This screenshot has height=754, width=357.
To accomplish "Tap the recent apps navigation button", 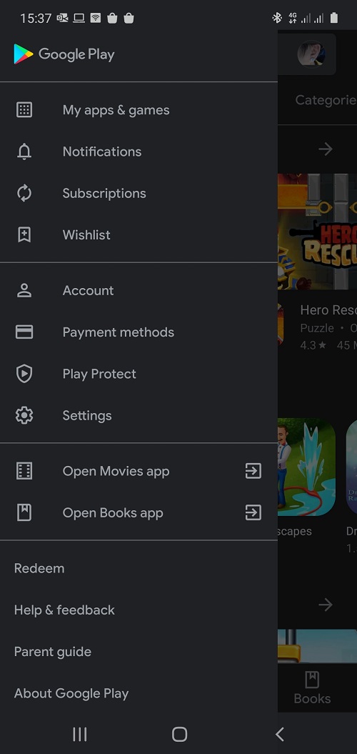I will (x=79, y=734).
